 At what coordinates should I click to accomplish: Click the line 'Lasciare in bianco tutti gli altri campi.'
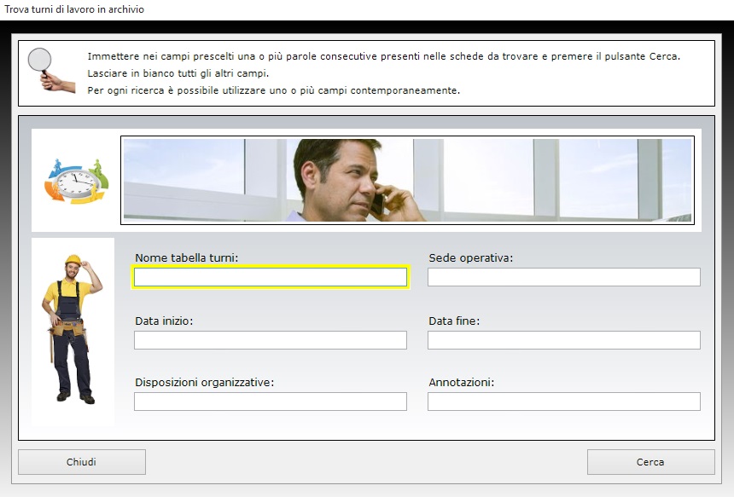(x=178, y=73)
